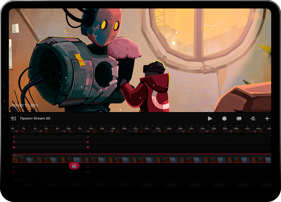Screen dimensions: 281x202
Task: Jump to 16s on the time ruler
Action: click(102, 128)
